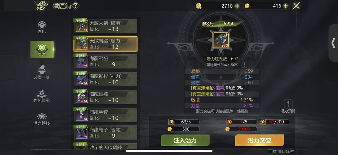Close the blacksmith screen with crossed-blades icon
This screenshot has width=338, height=155.
pos(296,6)
